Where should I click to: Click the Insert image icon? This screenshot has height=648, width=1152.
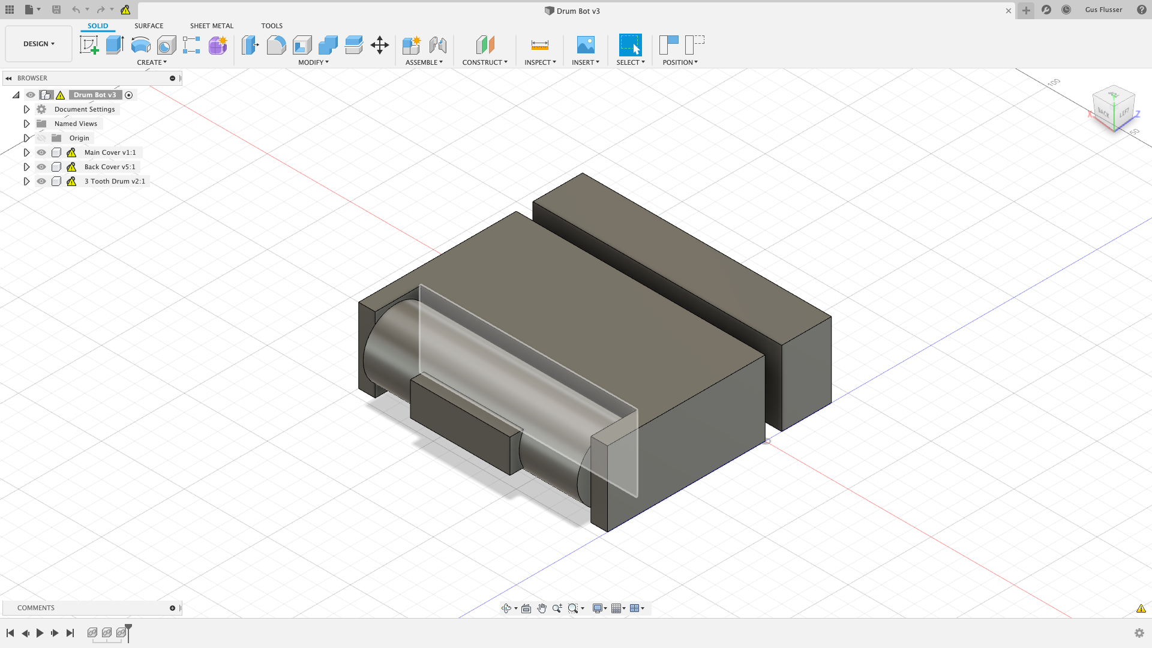tap(585, 45)
